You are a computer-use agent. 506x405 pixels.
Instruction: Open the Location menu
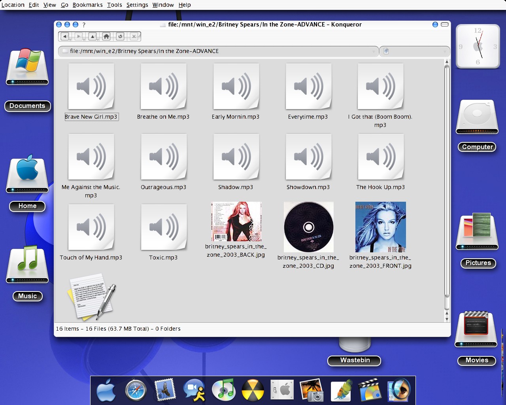pyautogui.click(x=13, y=5)
